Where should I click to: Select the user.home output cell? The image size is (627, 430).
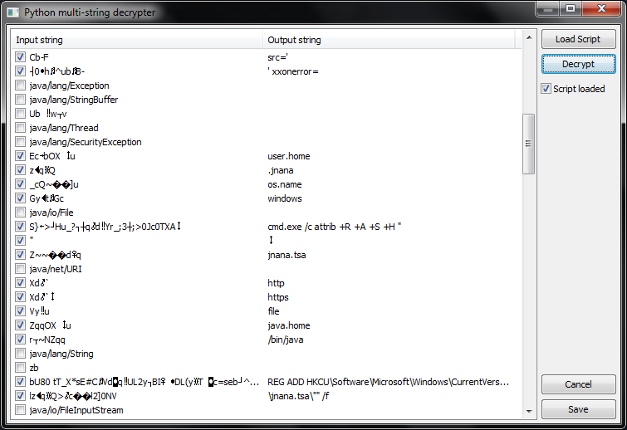289,156
